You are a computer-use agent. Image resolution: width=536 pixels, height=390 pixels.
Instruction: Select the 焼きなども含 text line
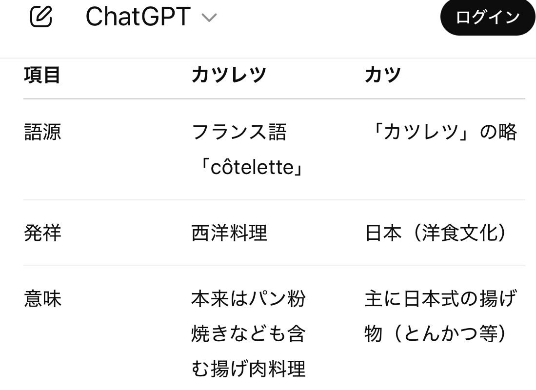tap(248, 334)
